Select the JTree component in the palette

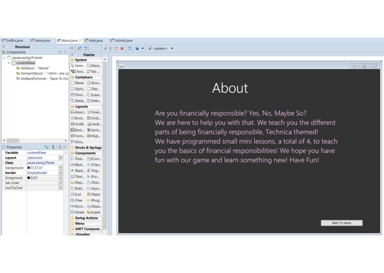click(x=77, y=200)
